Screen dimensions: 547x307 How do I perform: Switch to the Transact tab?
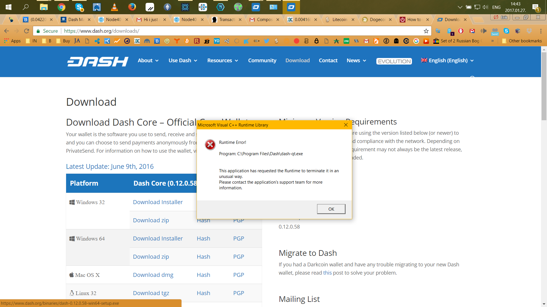[x=226, y=20]
